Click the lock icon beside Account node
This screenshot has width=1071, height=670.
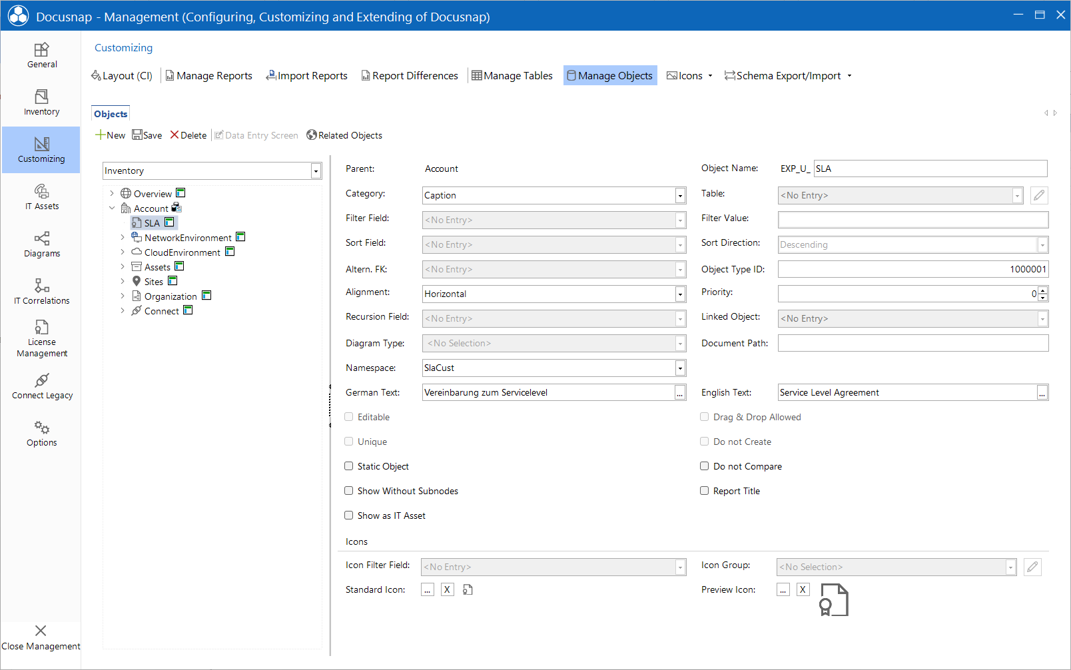pyautogui.click(x=177, y=207)
